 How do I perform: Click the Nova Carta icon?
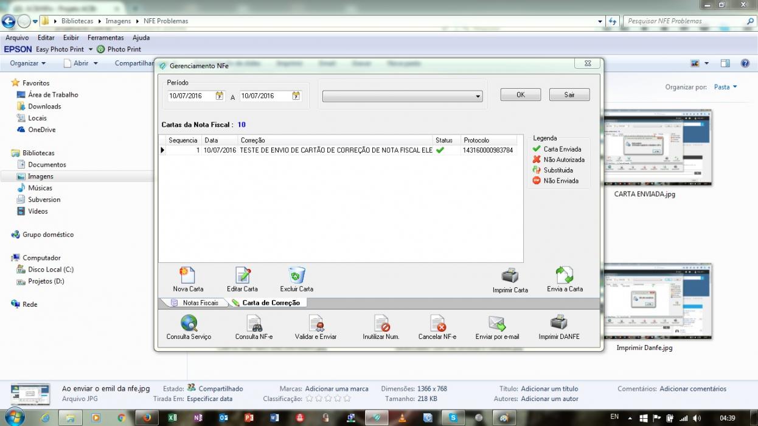(187, 275)
